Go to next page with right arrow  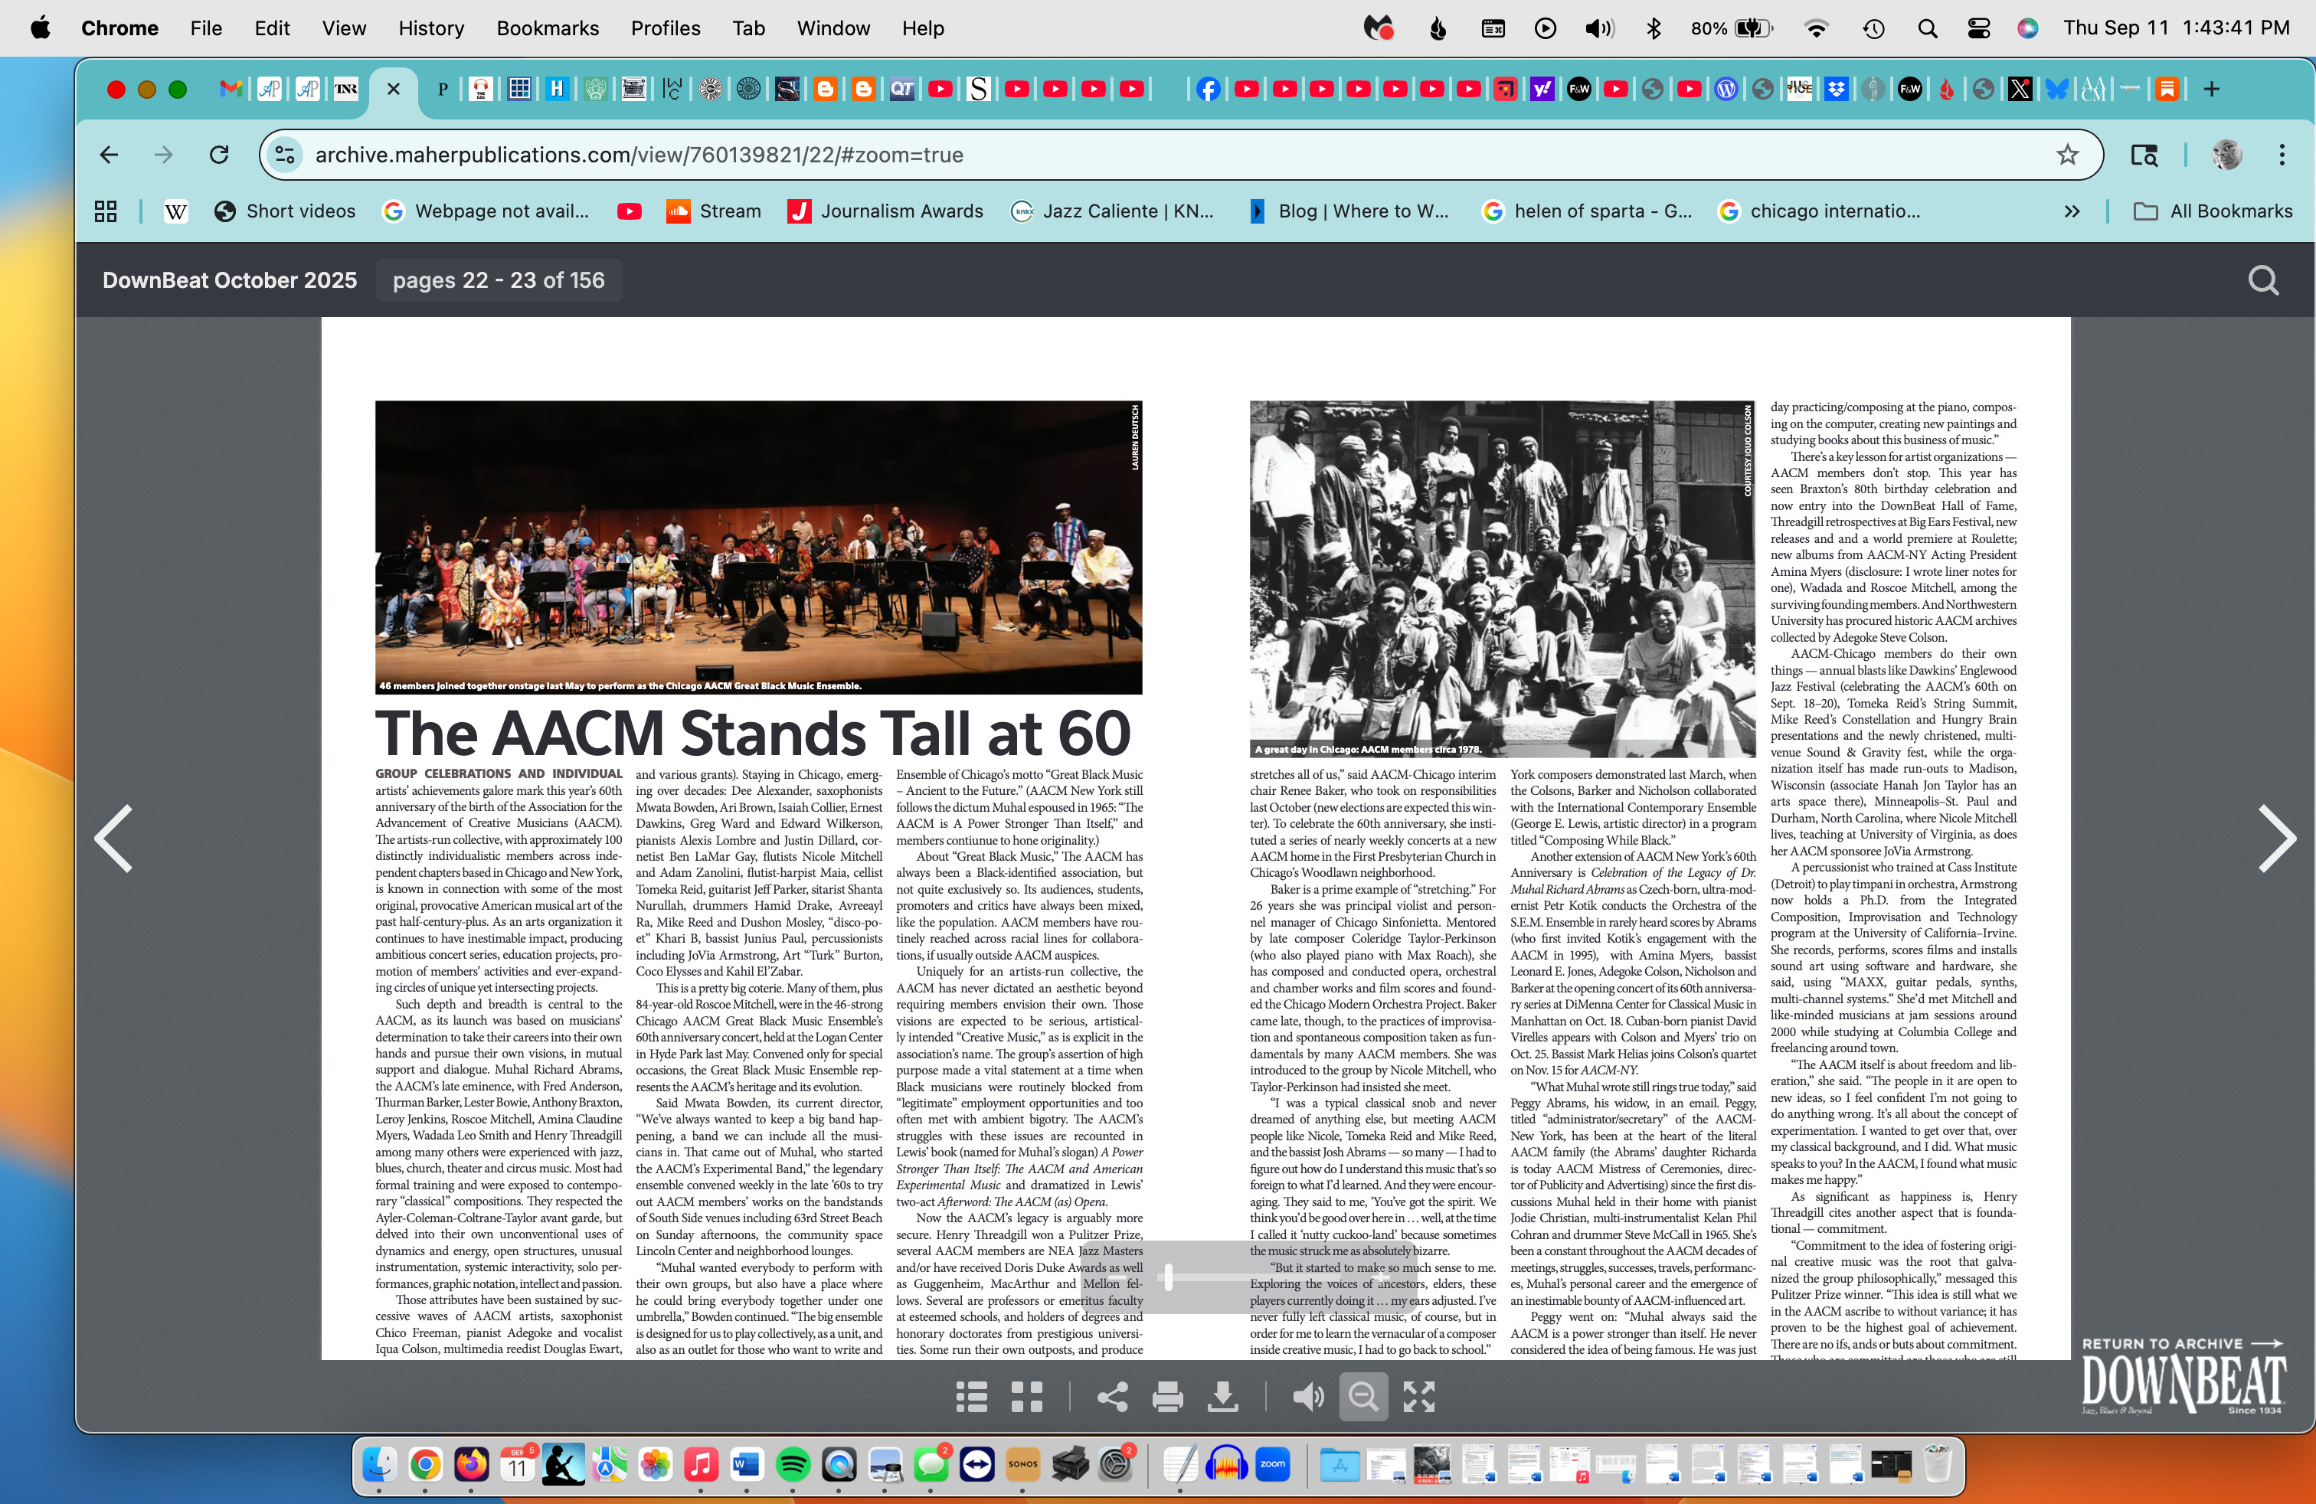click(2275, 839)
